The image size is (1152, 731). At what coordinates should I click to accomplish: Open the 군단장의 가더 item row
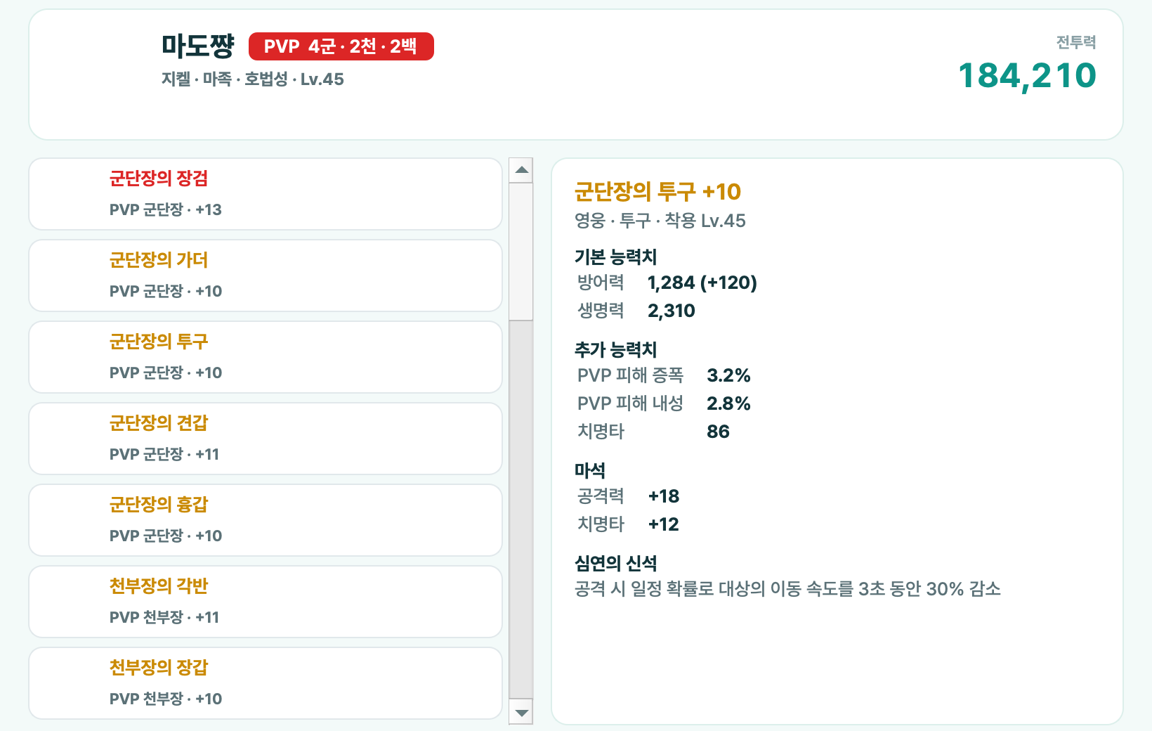(266, 276)
